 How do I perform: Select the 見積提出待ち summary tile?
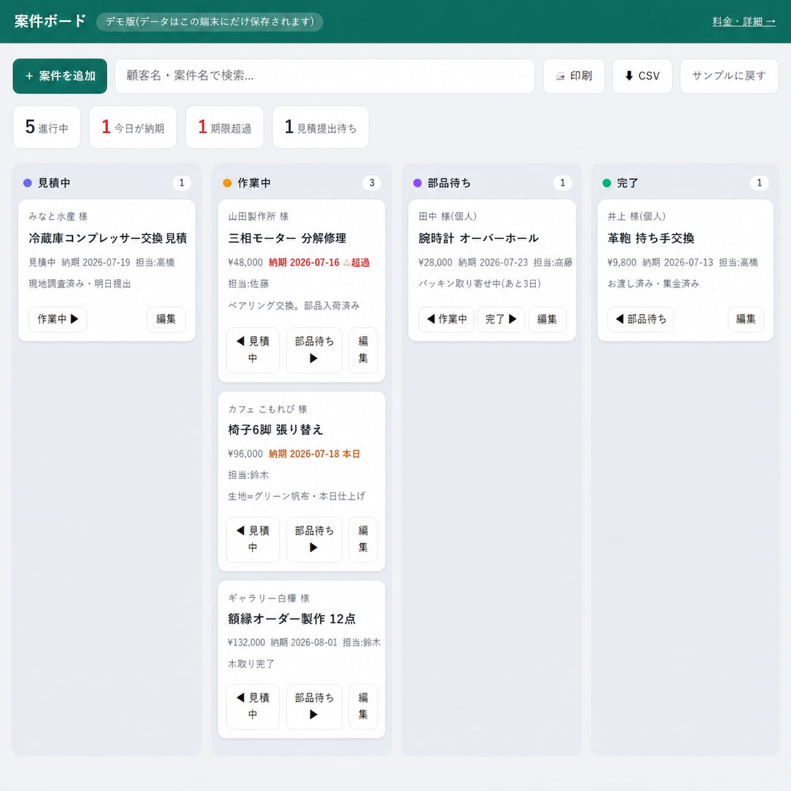[x=321, y=127]
